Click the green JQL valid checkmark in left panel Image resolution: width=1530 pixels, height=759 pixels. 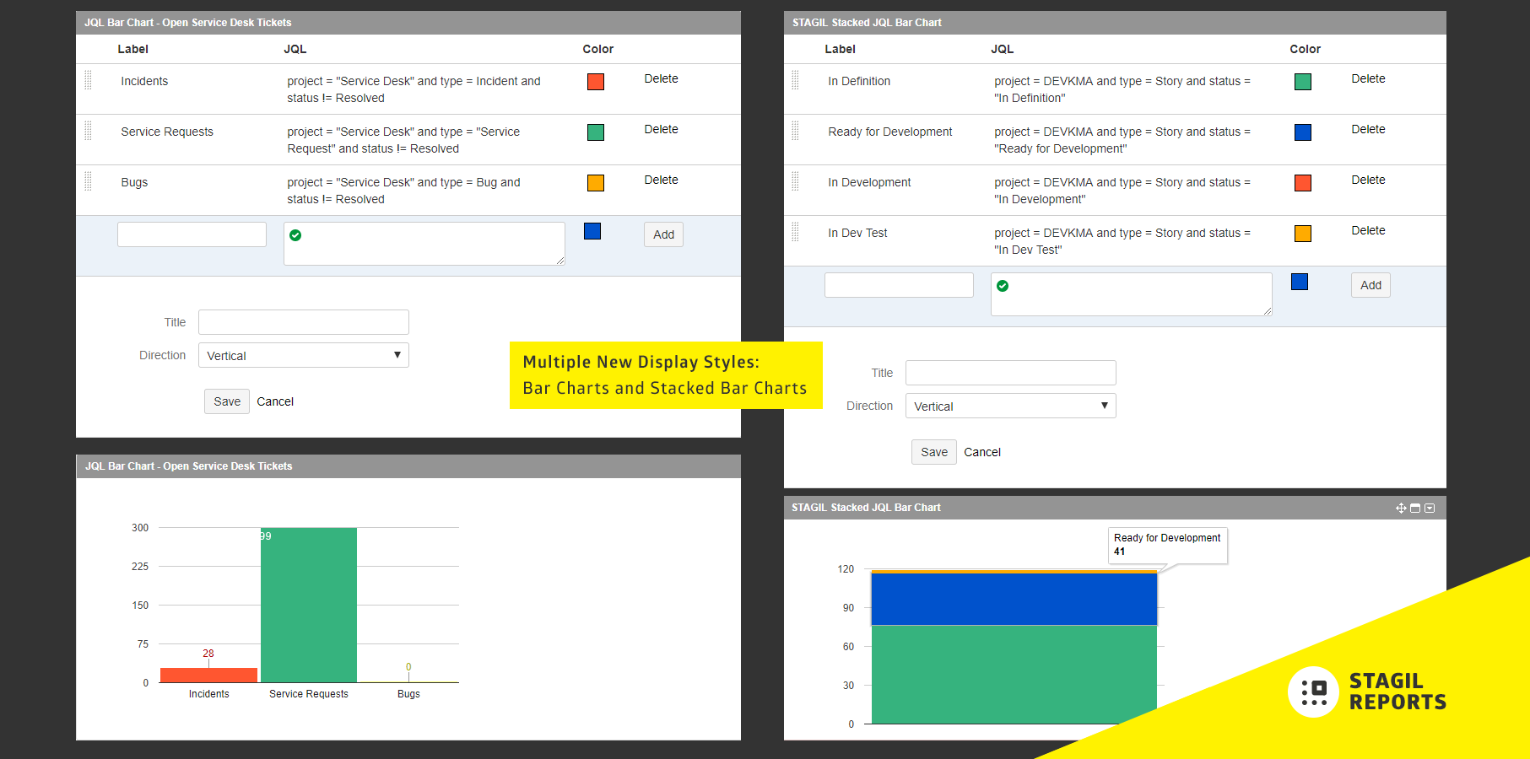[x=295, y=235]
